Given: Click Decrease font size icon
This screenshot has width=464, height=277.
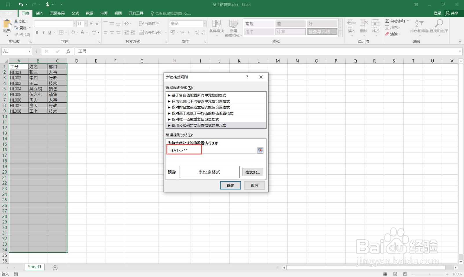Looking at the screenshot, I should pos(97,23).
